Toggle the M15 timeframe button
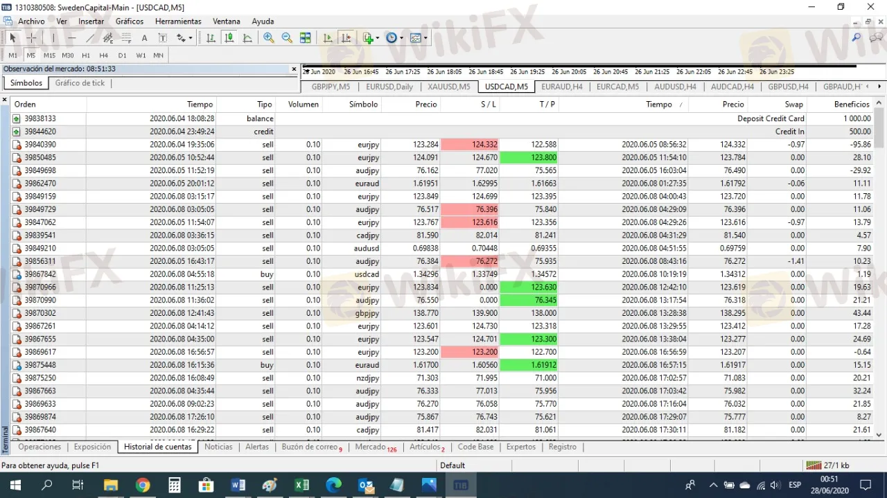Image resolution: width=887 pixels, height=498 pixels. (x=49, y=55)
